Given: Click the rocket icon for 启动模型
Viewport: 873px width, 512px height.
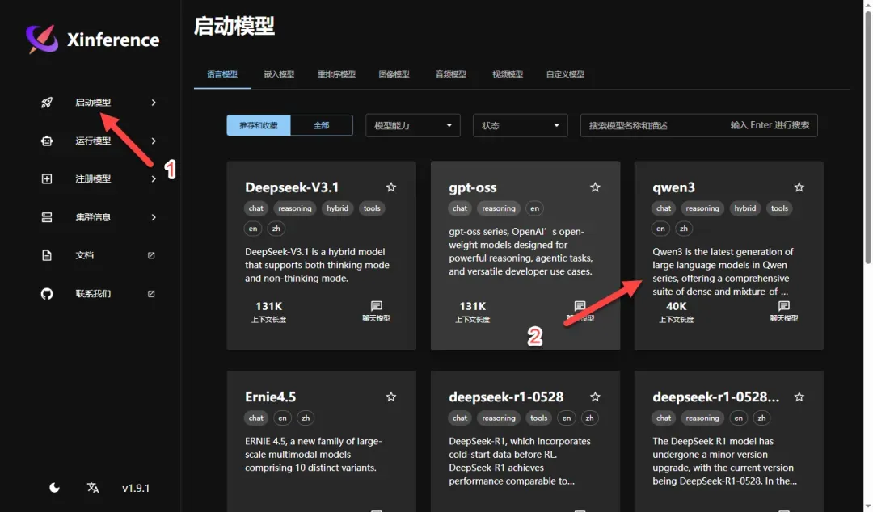Looking at the screenshot, I should tap(47, 103).
